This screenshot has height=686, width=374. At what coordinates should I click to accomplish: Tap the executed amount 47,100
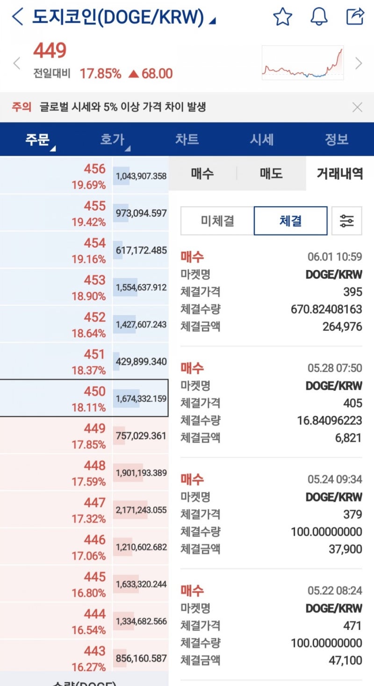345,661
